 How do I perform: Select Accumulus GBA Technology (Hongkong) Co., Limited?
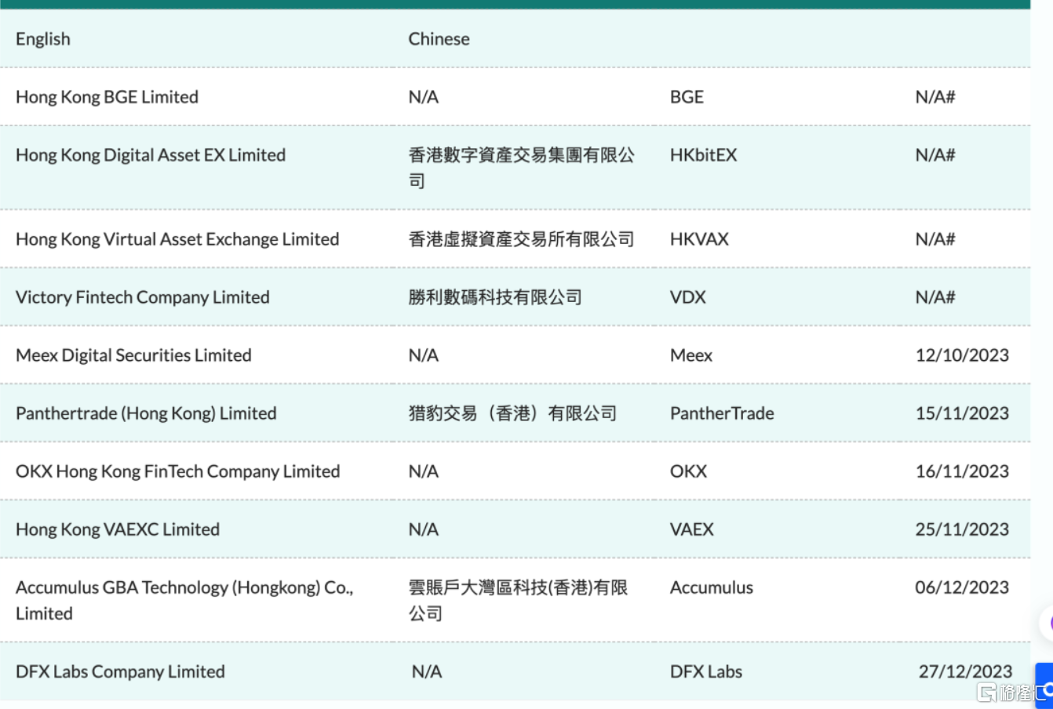click(x=184, y=601)
